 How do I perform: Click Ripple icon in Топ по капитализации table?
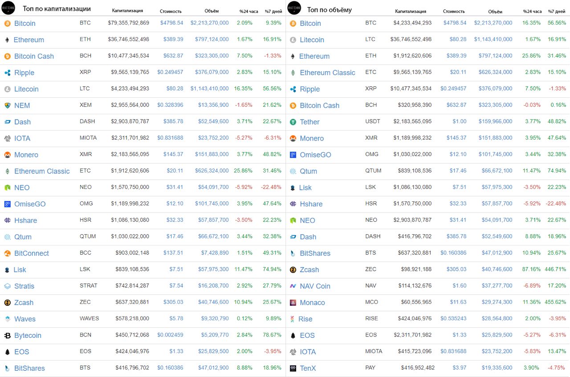click(x=7, y=73)
